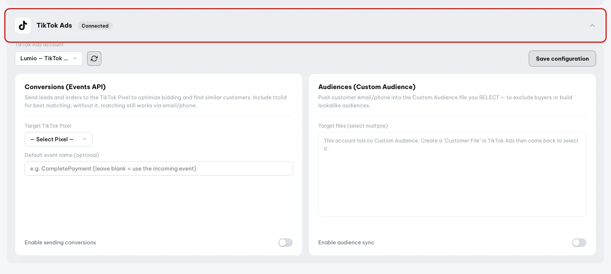Toggle Enable sending conversions switch
611x274 pixels.
click(x=286, y=243)
